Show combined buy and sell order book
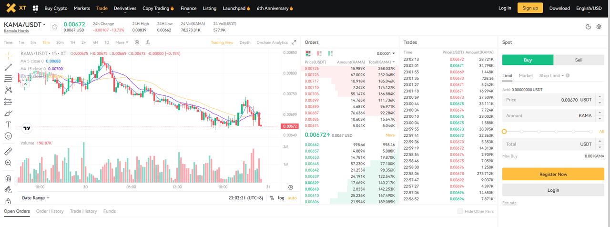Image resolution: width=610 pixels, height=227 pixels. pos(308,53)
